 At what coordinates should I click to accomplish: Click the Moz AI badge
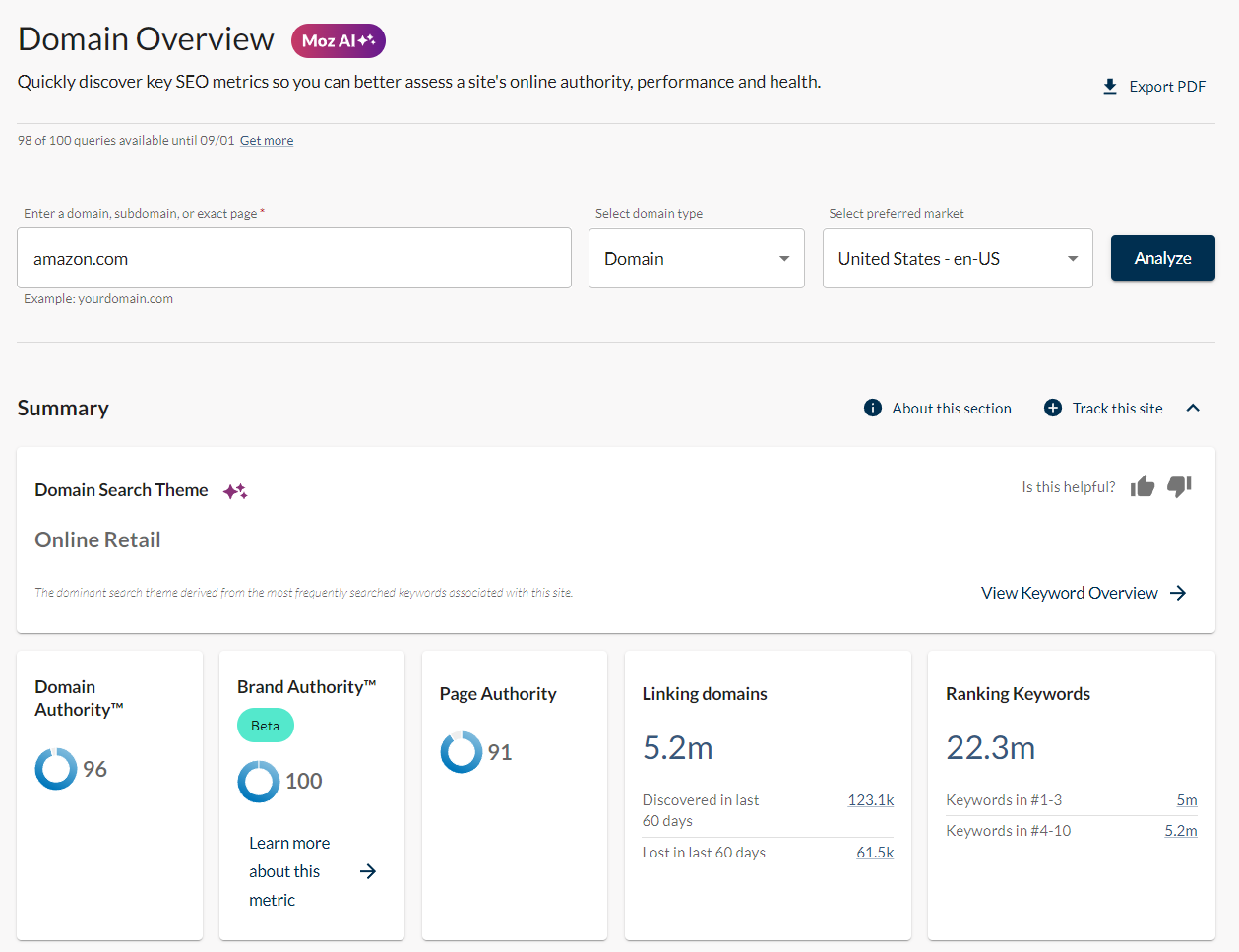[x=338, y=40]
